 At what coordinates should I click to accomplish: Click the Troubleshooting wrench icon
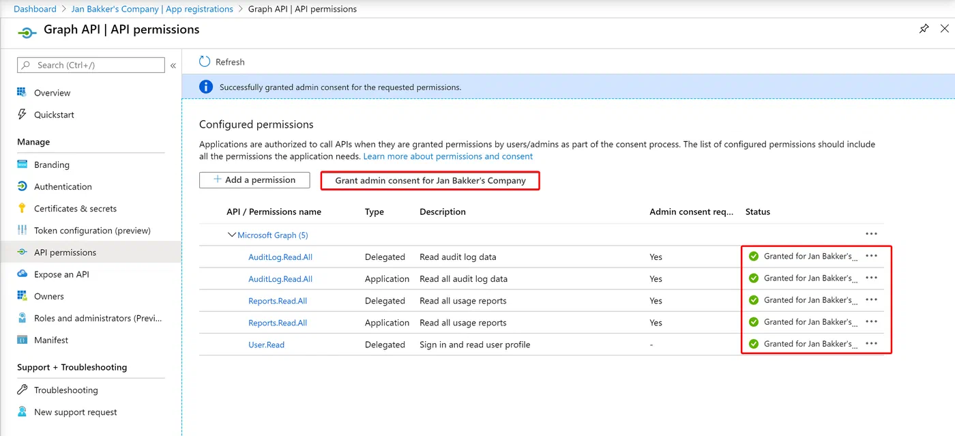click(22, 390)
